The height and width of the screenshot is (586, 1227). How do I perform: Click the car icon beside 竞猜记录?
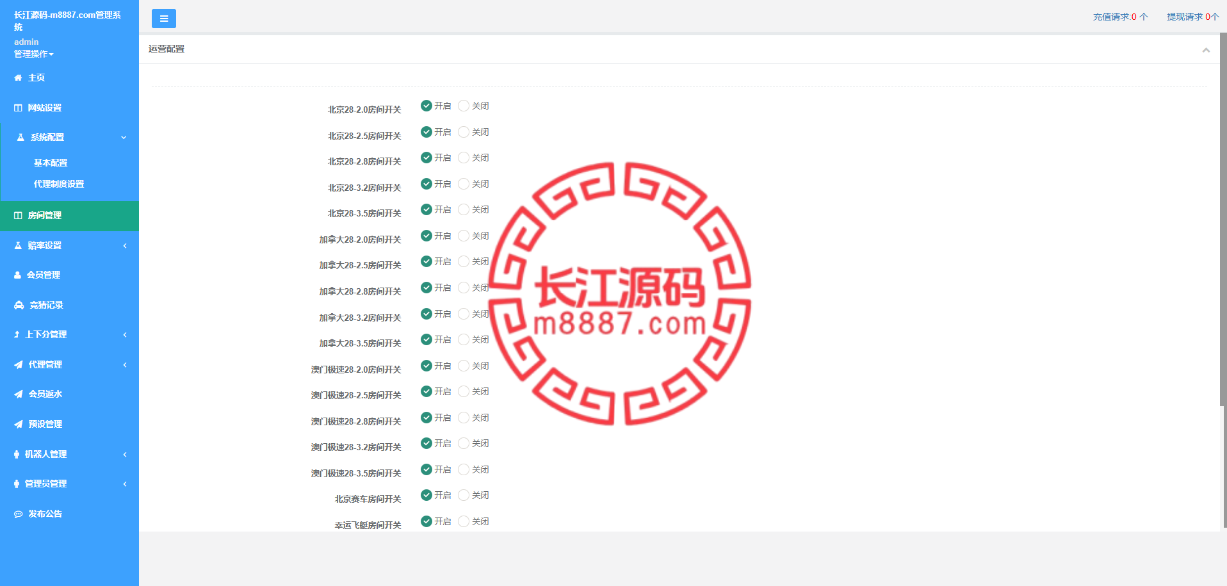tap(19, 305)
